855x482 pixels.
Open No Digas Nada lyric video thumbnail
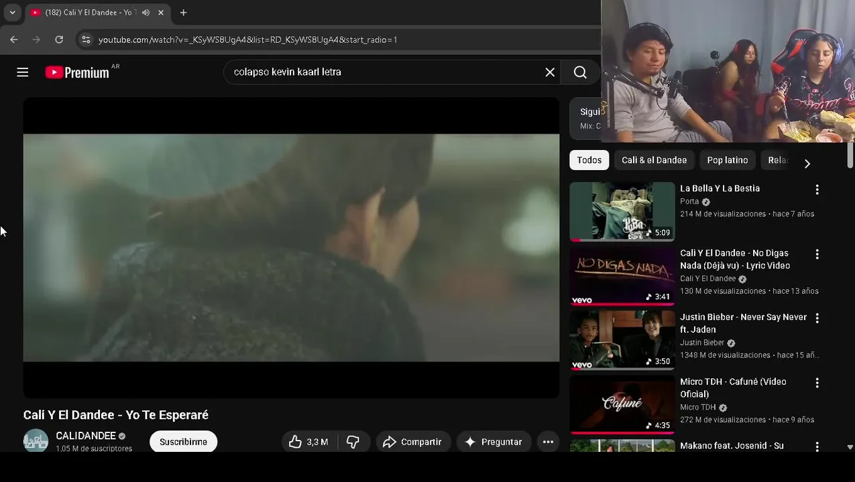(x=622, y=276)
